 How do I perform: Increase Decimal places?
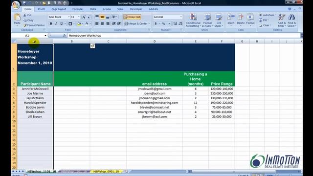(175, 24)
